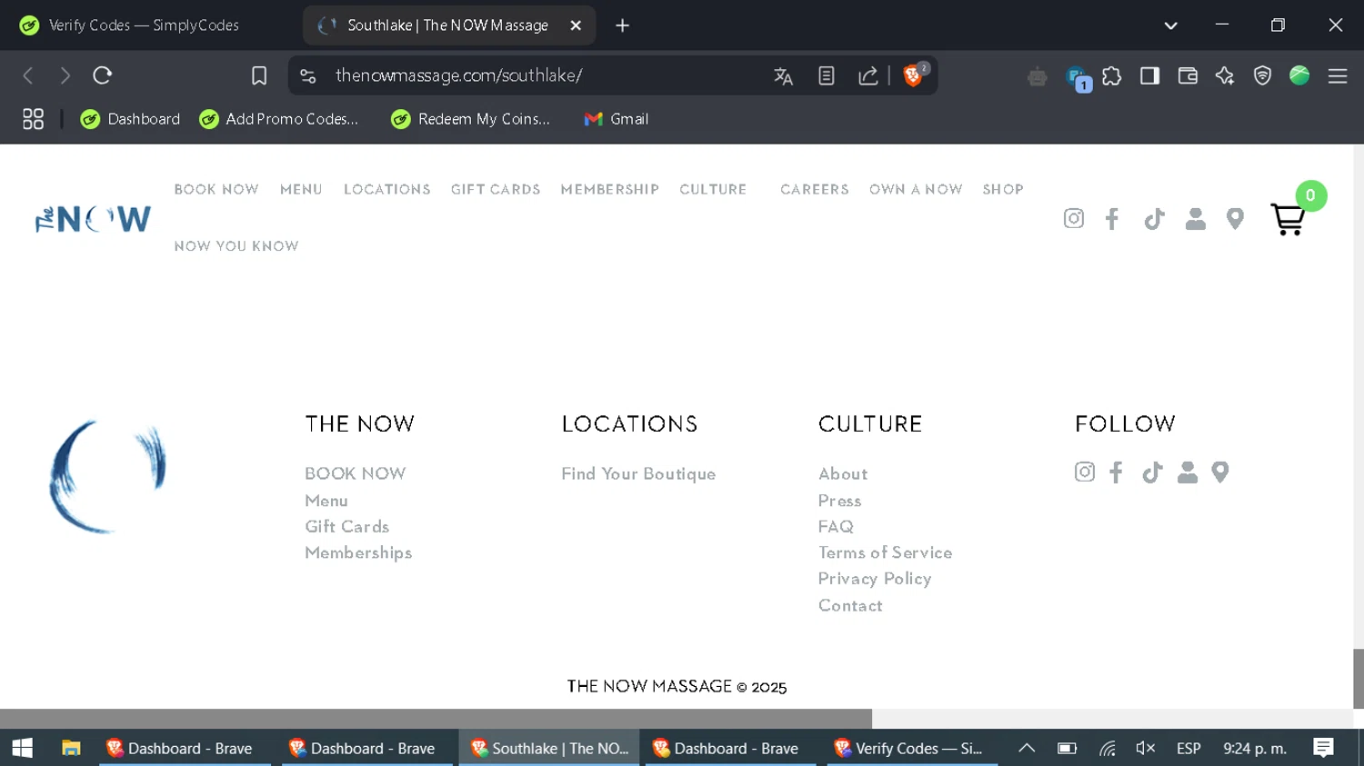Click the Brave Shields lion icon

(913, 76)
